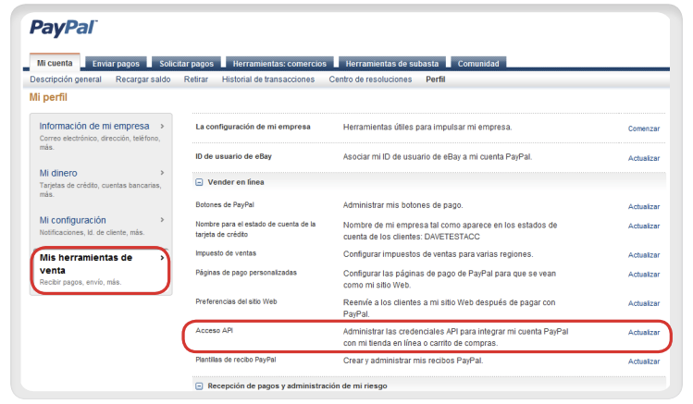Click Actualizar for Plantillas de recibo PayPal
Screen dimensions: 693x404
(644, 361)
